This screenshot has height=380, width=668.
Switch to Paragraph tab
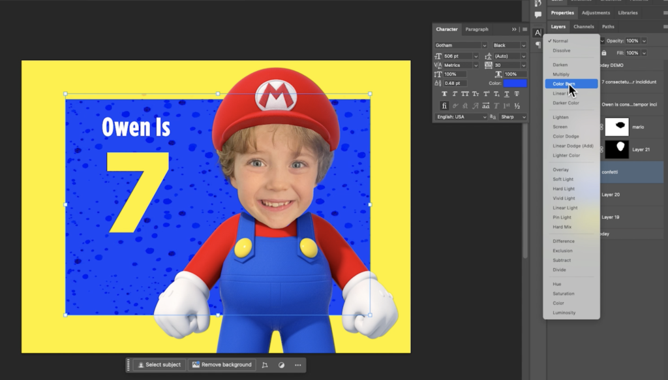click(x=477, y=29)
